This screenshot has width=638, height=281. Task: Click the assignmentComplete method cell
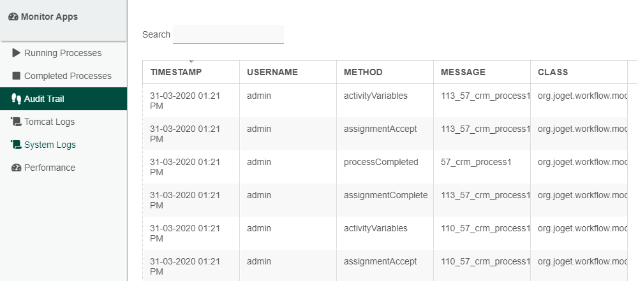385,195
